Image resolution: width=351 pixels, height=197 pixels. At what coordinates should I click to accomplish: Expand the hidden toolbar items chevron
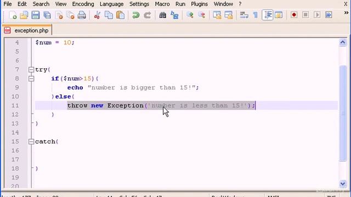point(346,13)
